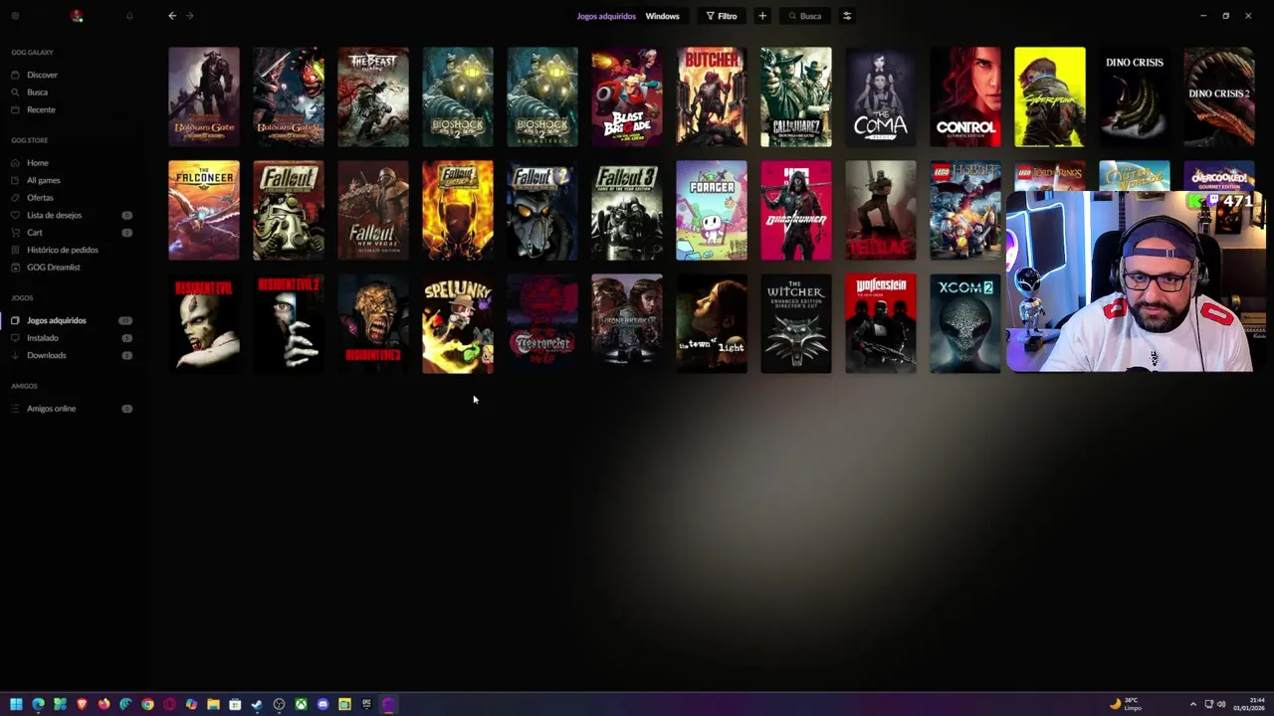
Task: Open the view customization sliders icon
Action: (x=847, y=16)
